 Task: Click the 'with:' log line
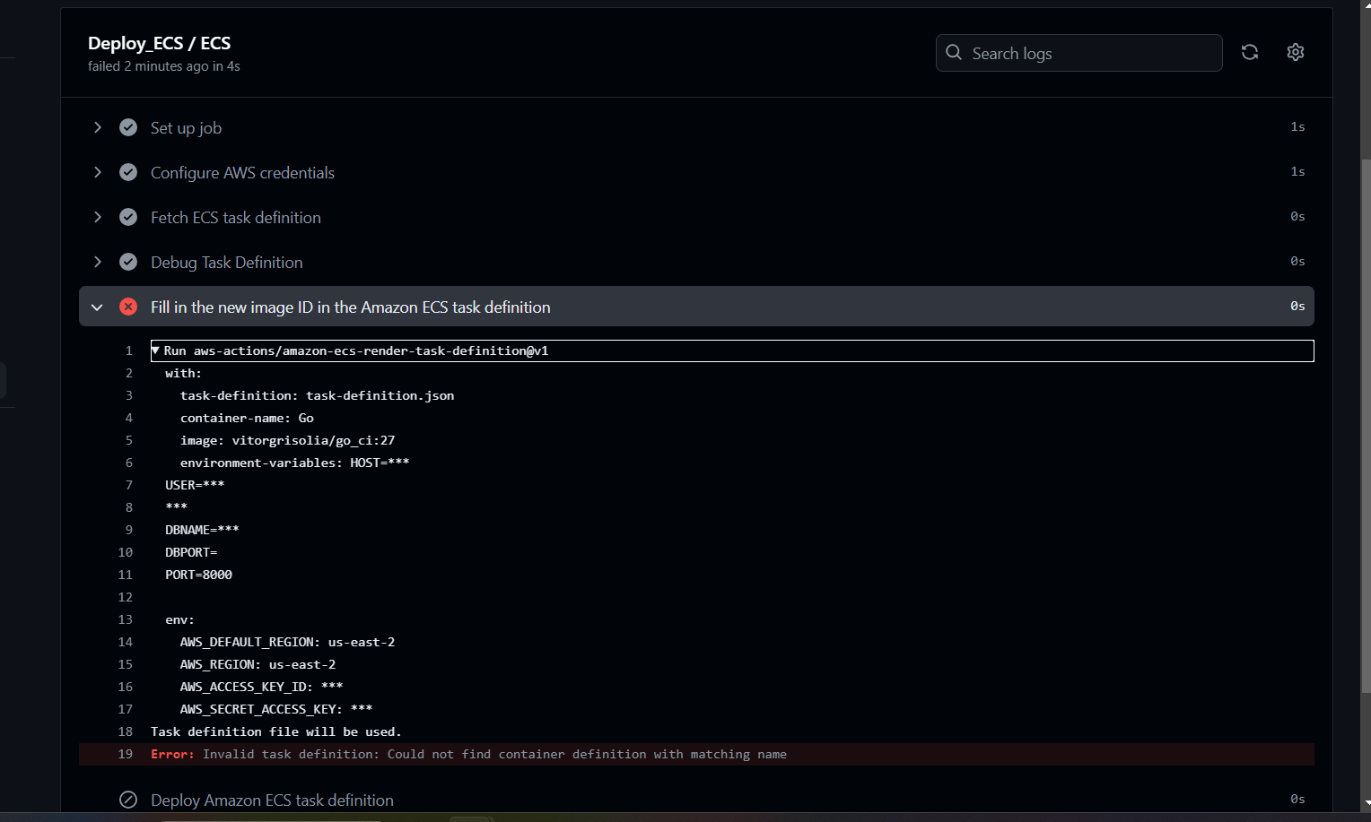[183, 373]
